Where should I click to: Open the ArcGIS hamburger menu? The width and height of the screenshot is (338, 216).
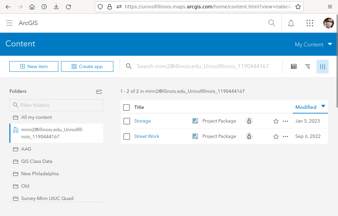click(9, 23)
